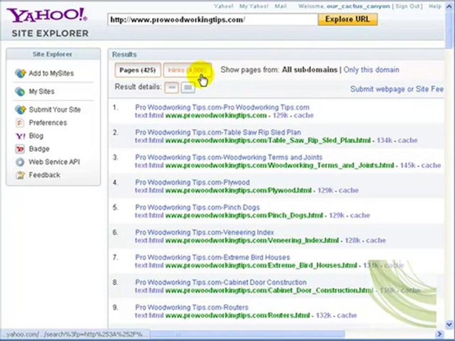Click the URL input field
455x341 pixels.
(x=213, y=20)
